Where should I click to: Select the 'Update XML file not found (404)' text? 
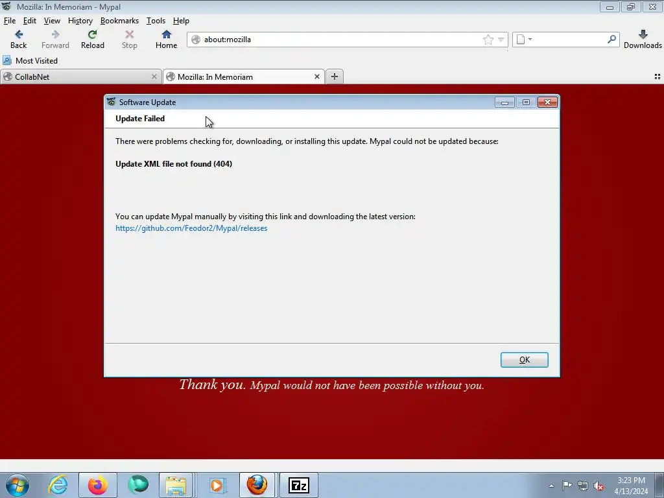pos(174,164)
